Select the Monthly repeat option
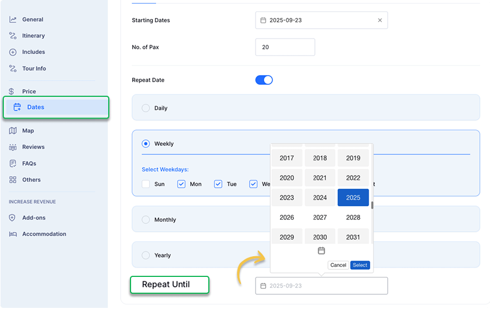This screenshot has height=309, width=490. click(146, 220)
